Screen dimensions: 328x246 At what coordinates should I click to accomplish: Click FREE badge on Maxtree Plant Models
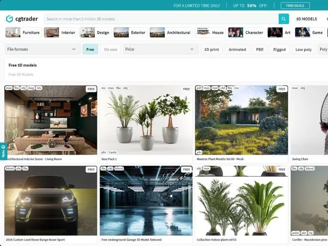(x=282, y=89)
